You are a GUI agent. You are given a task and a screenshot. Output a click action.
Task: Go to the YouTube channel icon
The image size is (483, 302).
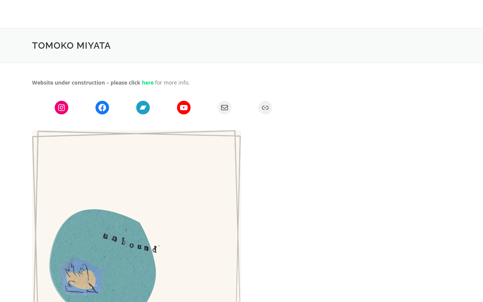coord(184,108)
